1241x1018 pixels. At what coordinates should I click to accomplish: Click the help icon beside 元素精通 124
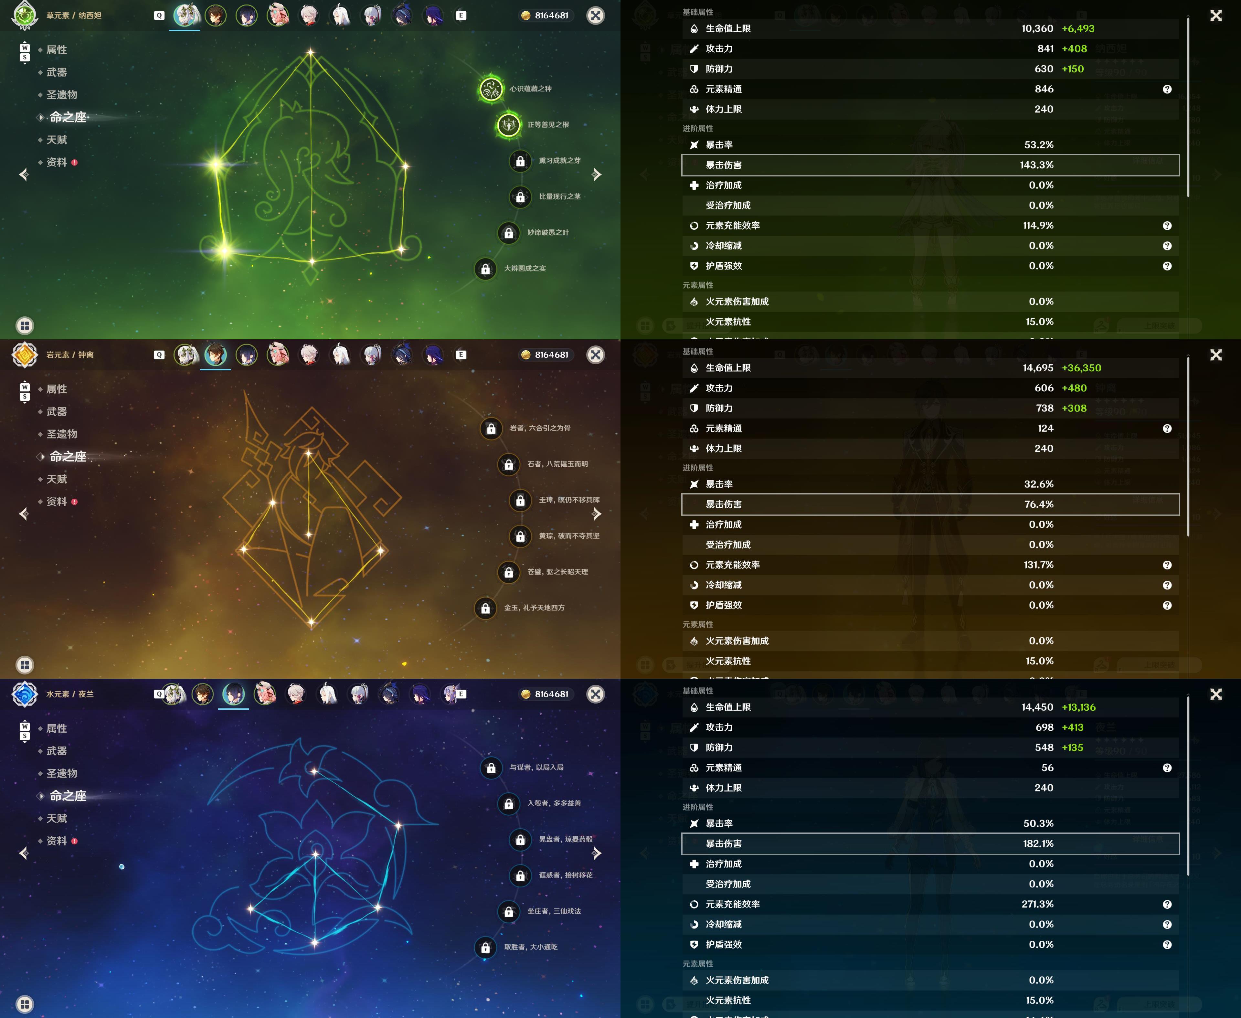click(1167, 429)
